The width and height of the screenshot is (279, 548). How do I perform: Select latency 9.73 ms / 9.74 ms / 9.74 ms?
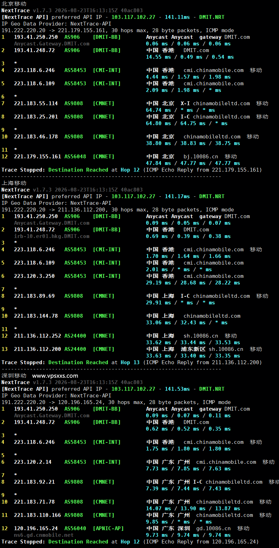[x=188, y=535]
